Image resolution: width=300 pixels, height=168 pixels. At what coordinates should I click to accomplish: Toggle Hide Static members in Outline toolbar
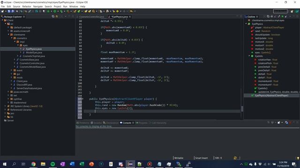tap(279, 17)
